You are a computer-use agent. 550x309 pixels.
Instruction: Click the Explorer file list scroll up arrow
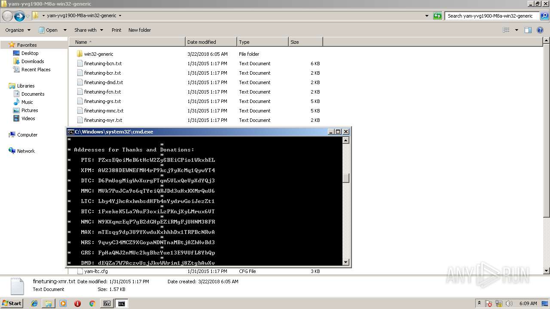click(x=546, y=41)
